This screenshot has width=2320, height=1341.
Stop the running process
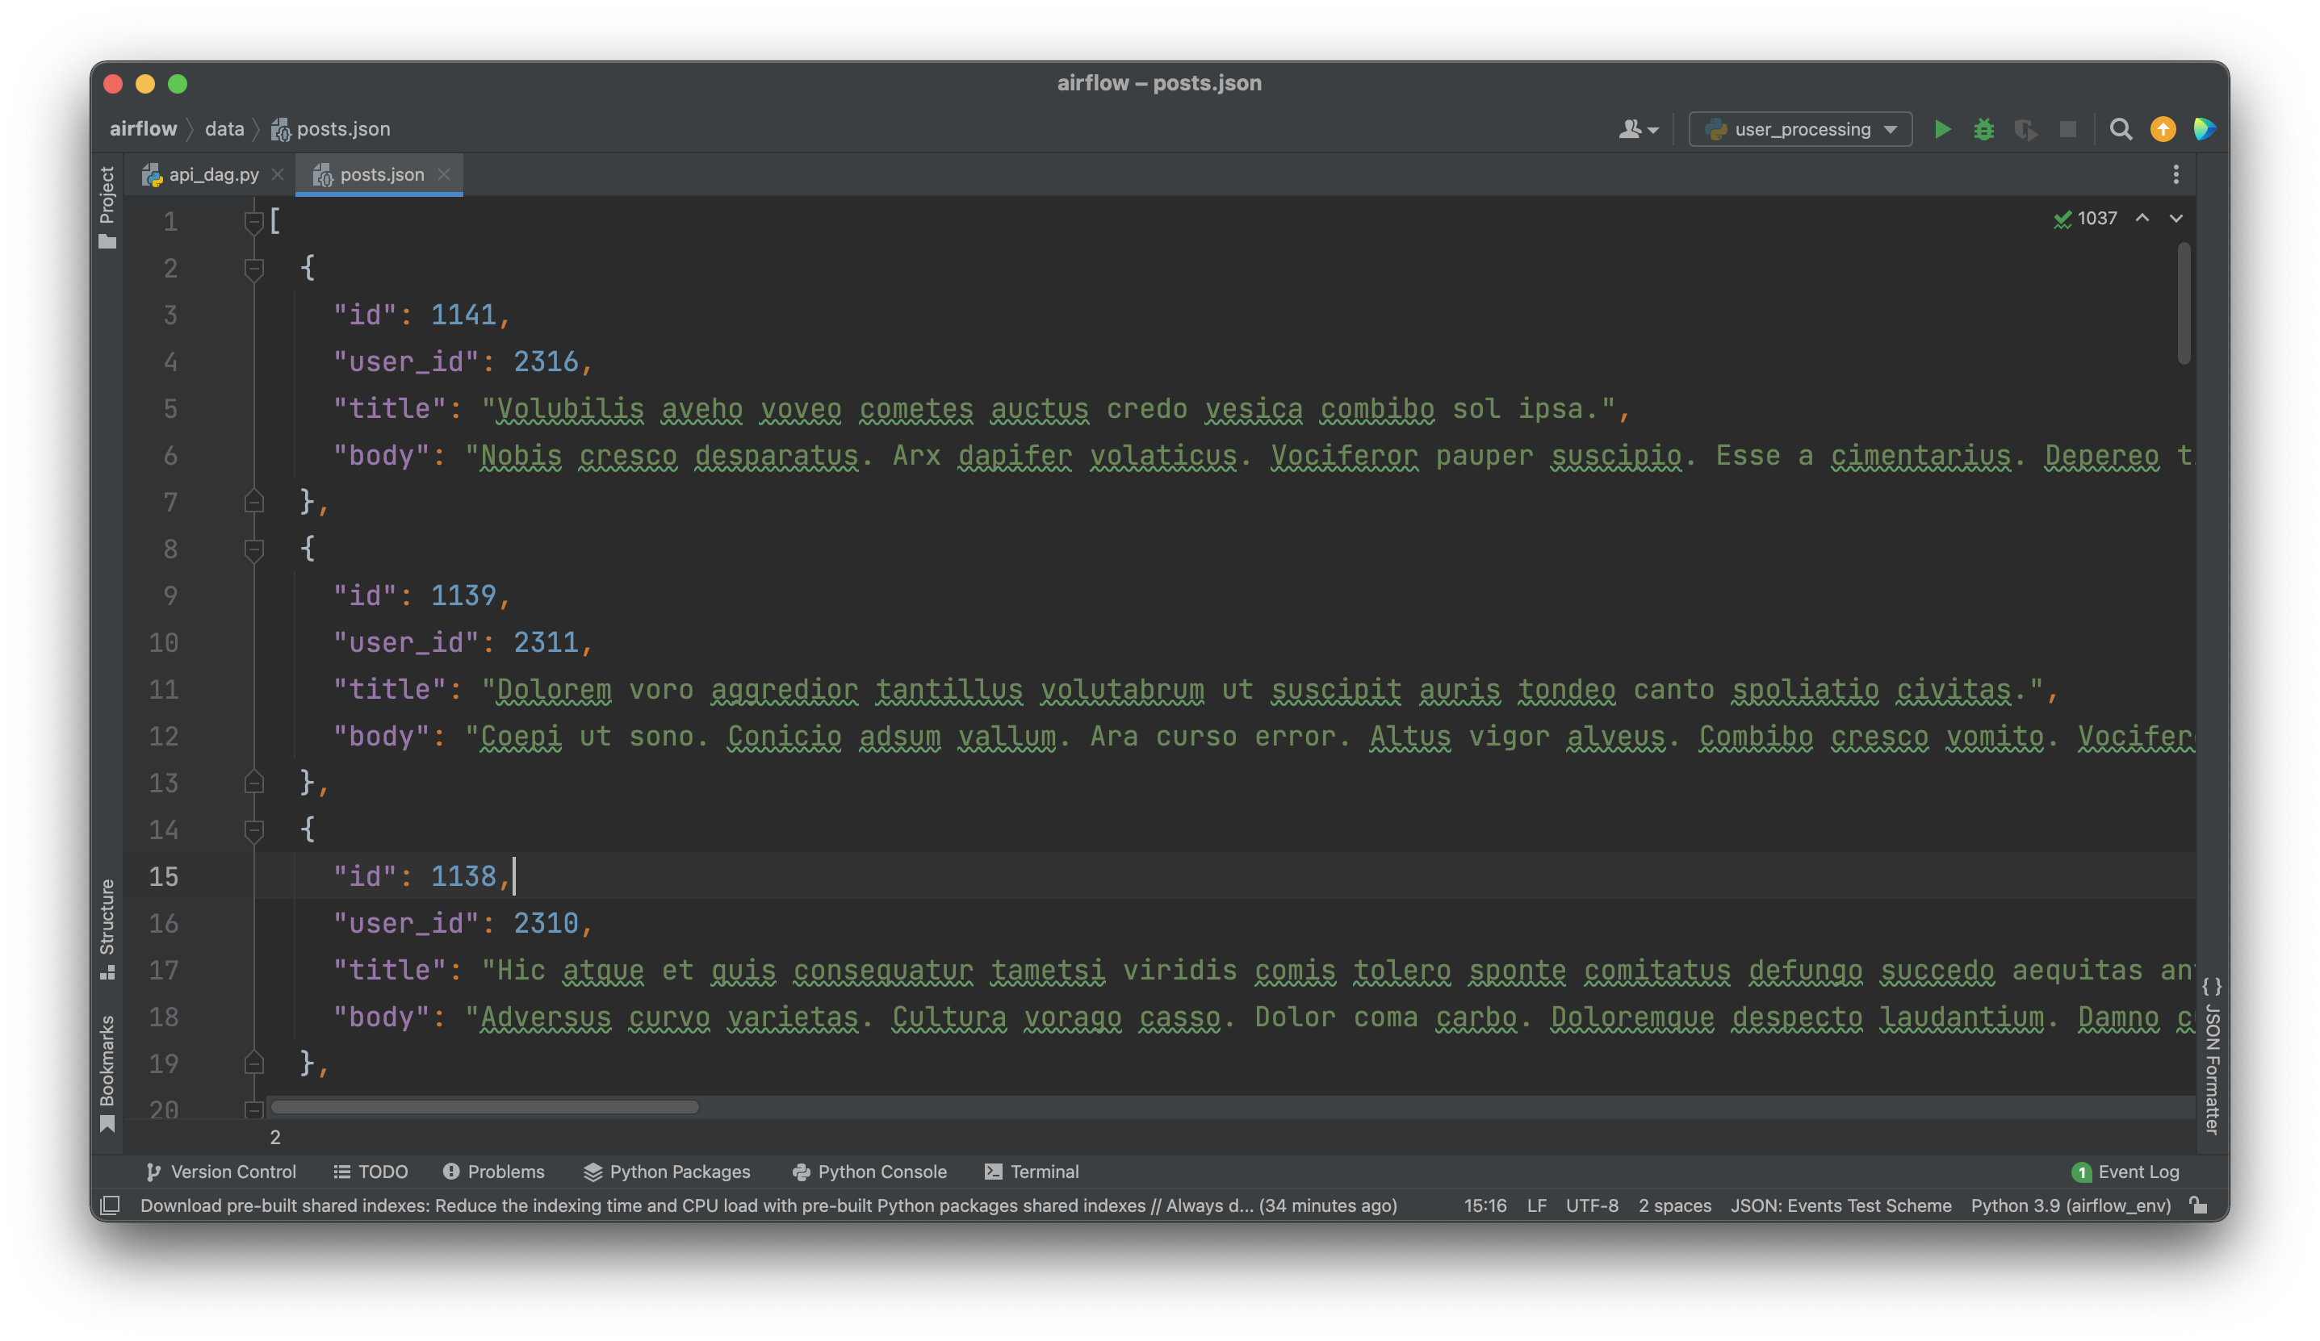click(2067, 129)
